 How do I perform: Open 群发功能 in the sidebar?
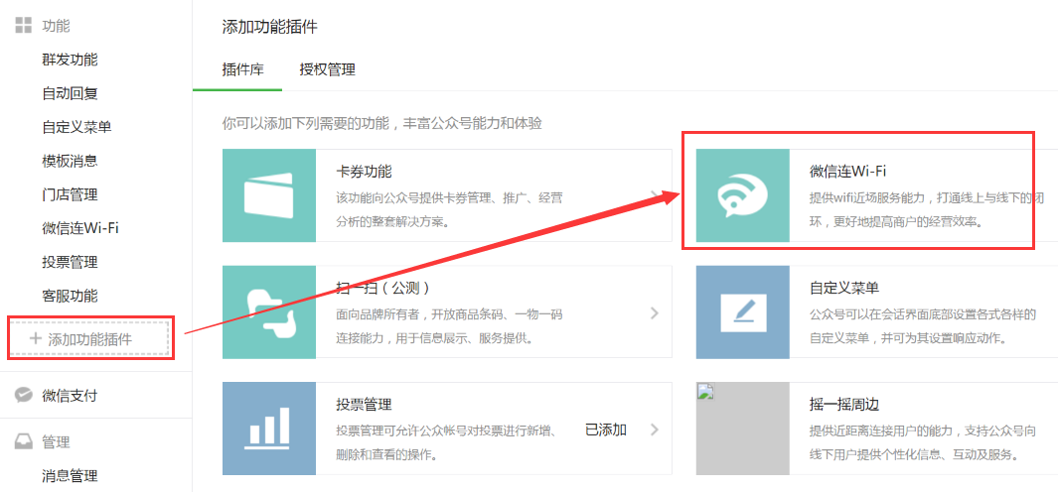coord(70,60)
